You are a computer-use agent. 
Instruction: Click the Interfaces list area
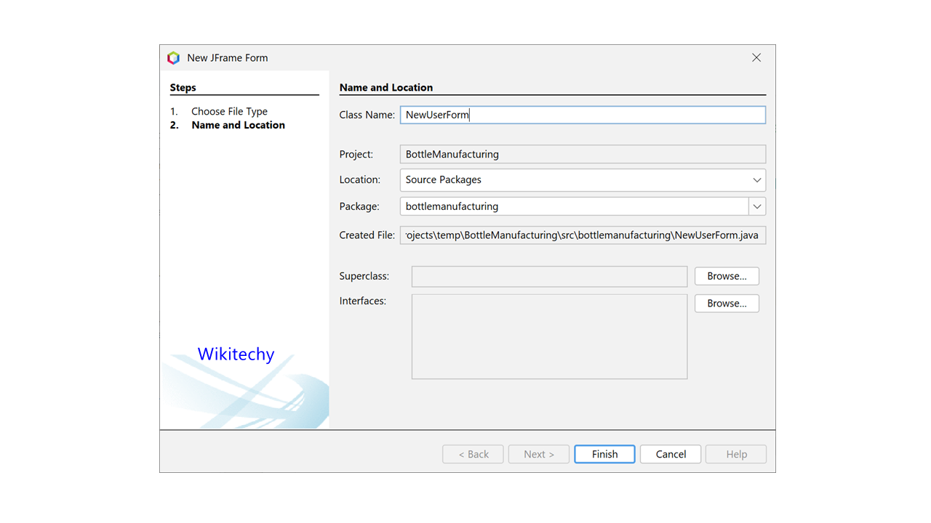549,336
